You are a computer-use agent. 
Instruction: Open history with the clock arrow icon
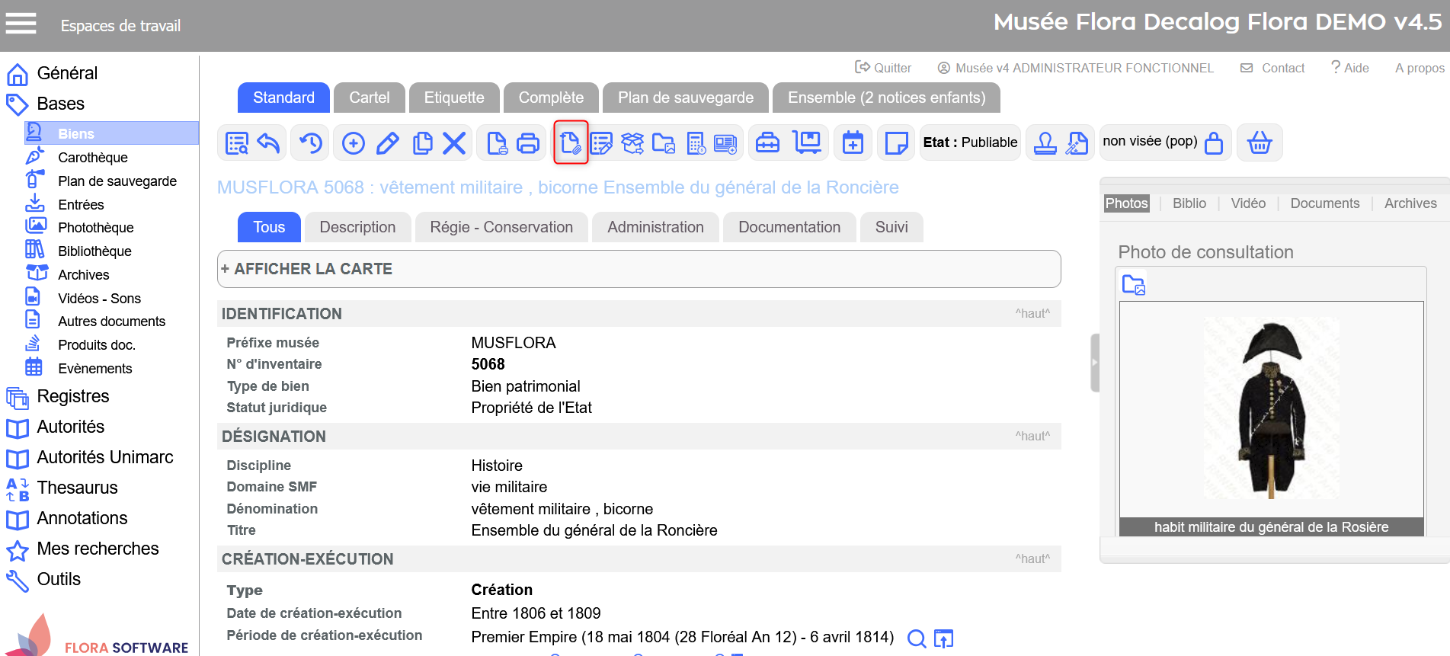(311, 143)
